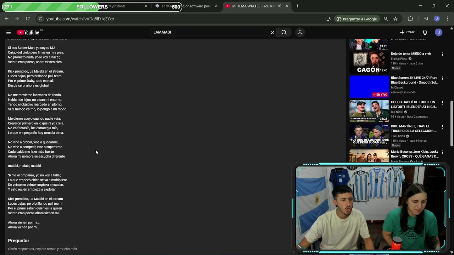Open options for DIBU MARTÍNEZ video

442,127
